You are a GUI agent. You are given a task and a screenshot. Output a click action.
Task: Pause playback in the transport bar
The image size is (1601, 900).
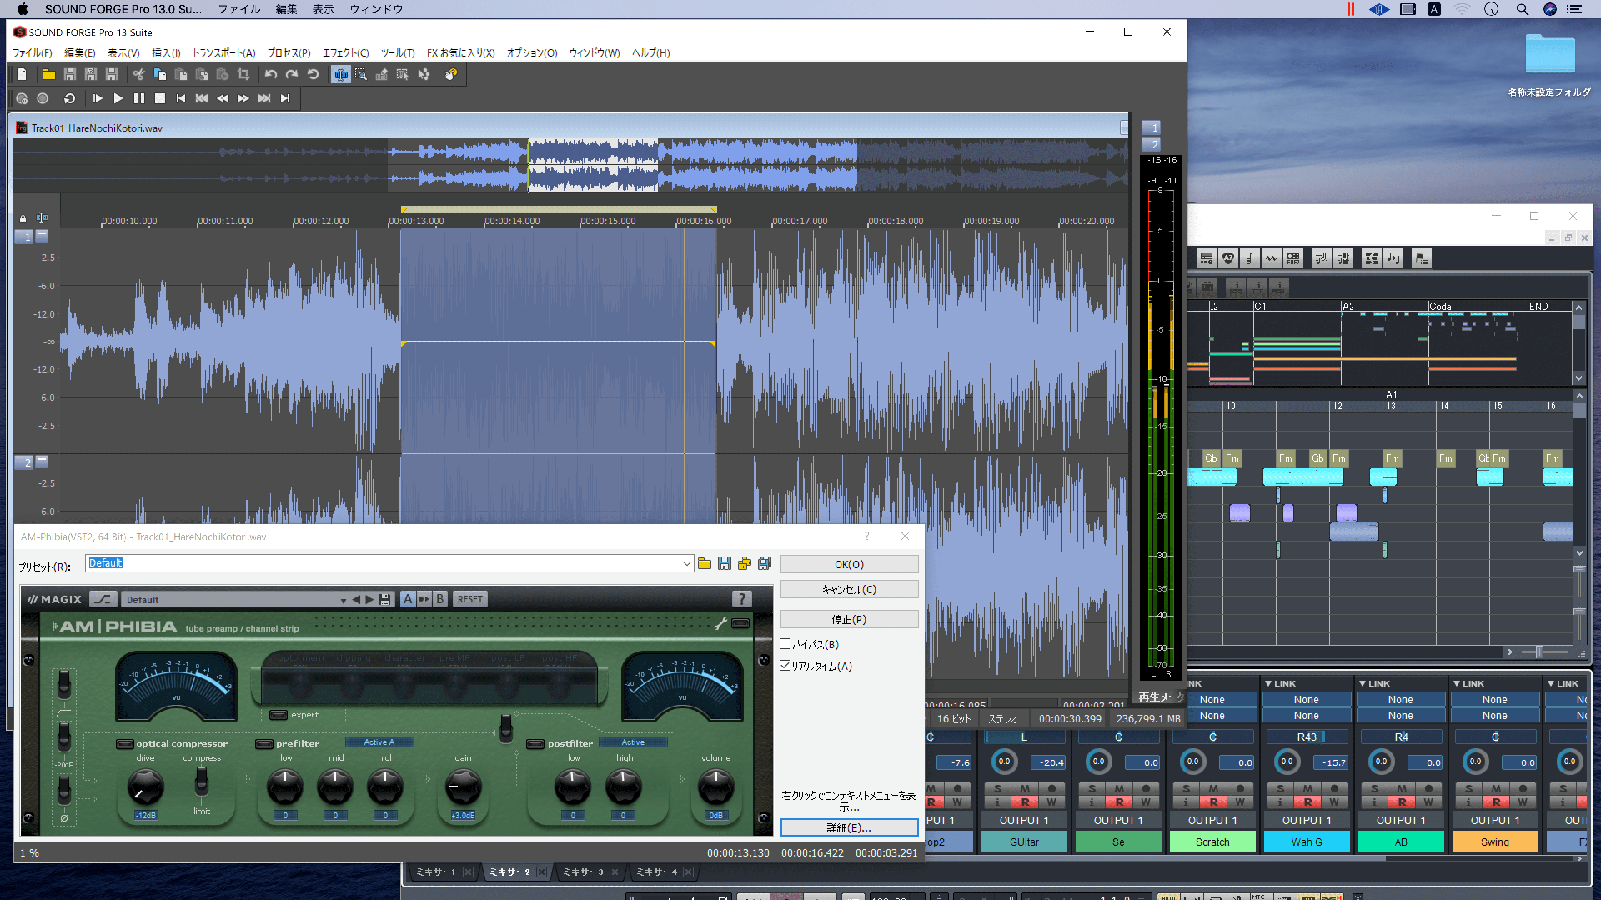tap(139, 98)
